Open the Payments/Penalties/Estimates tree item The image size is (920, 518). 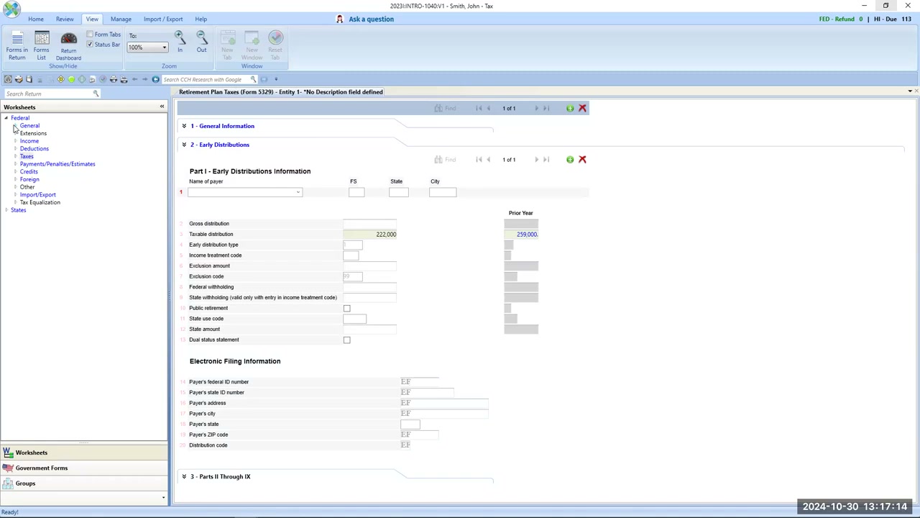coord(57,164)
